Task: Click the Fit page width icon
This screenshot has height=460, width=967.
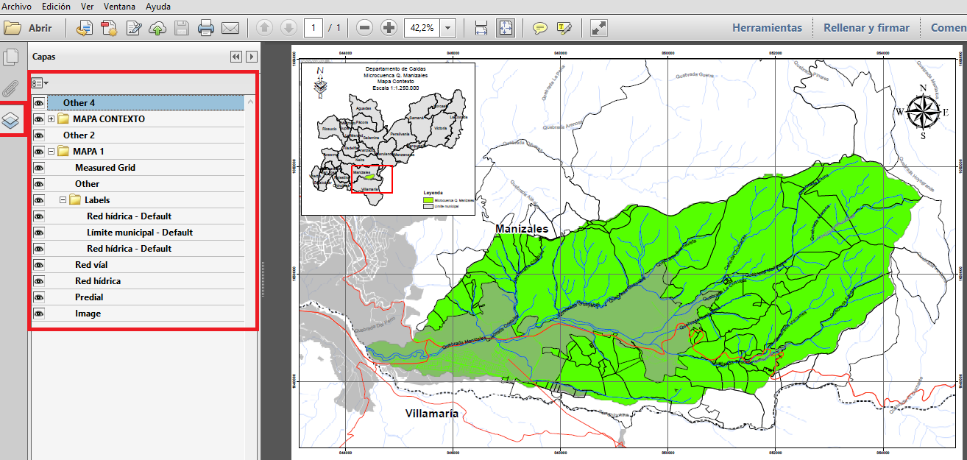Action: pyautogui.click(x=480, y=27)
